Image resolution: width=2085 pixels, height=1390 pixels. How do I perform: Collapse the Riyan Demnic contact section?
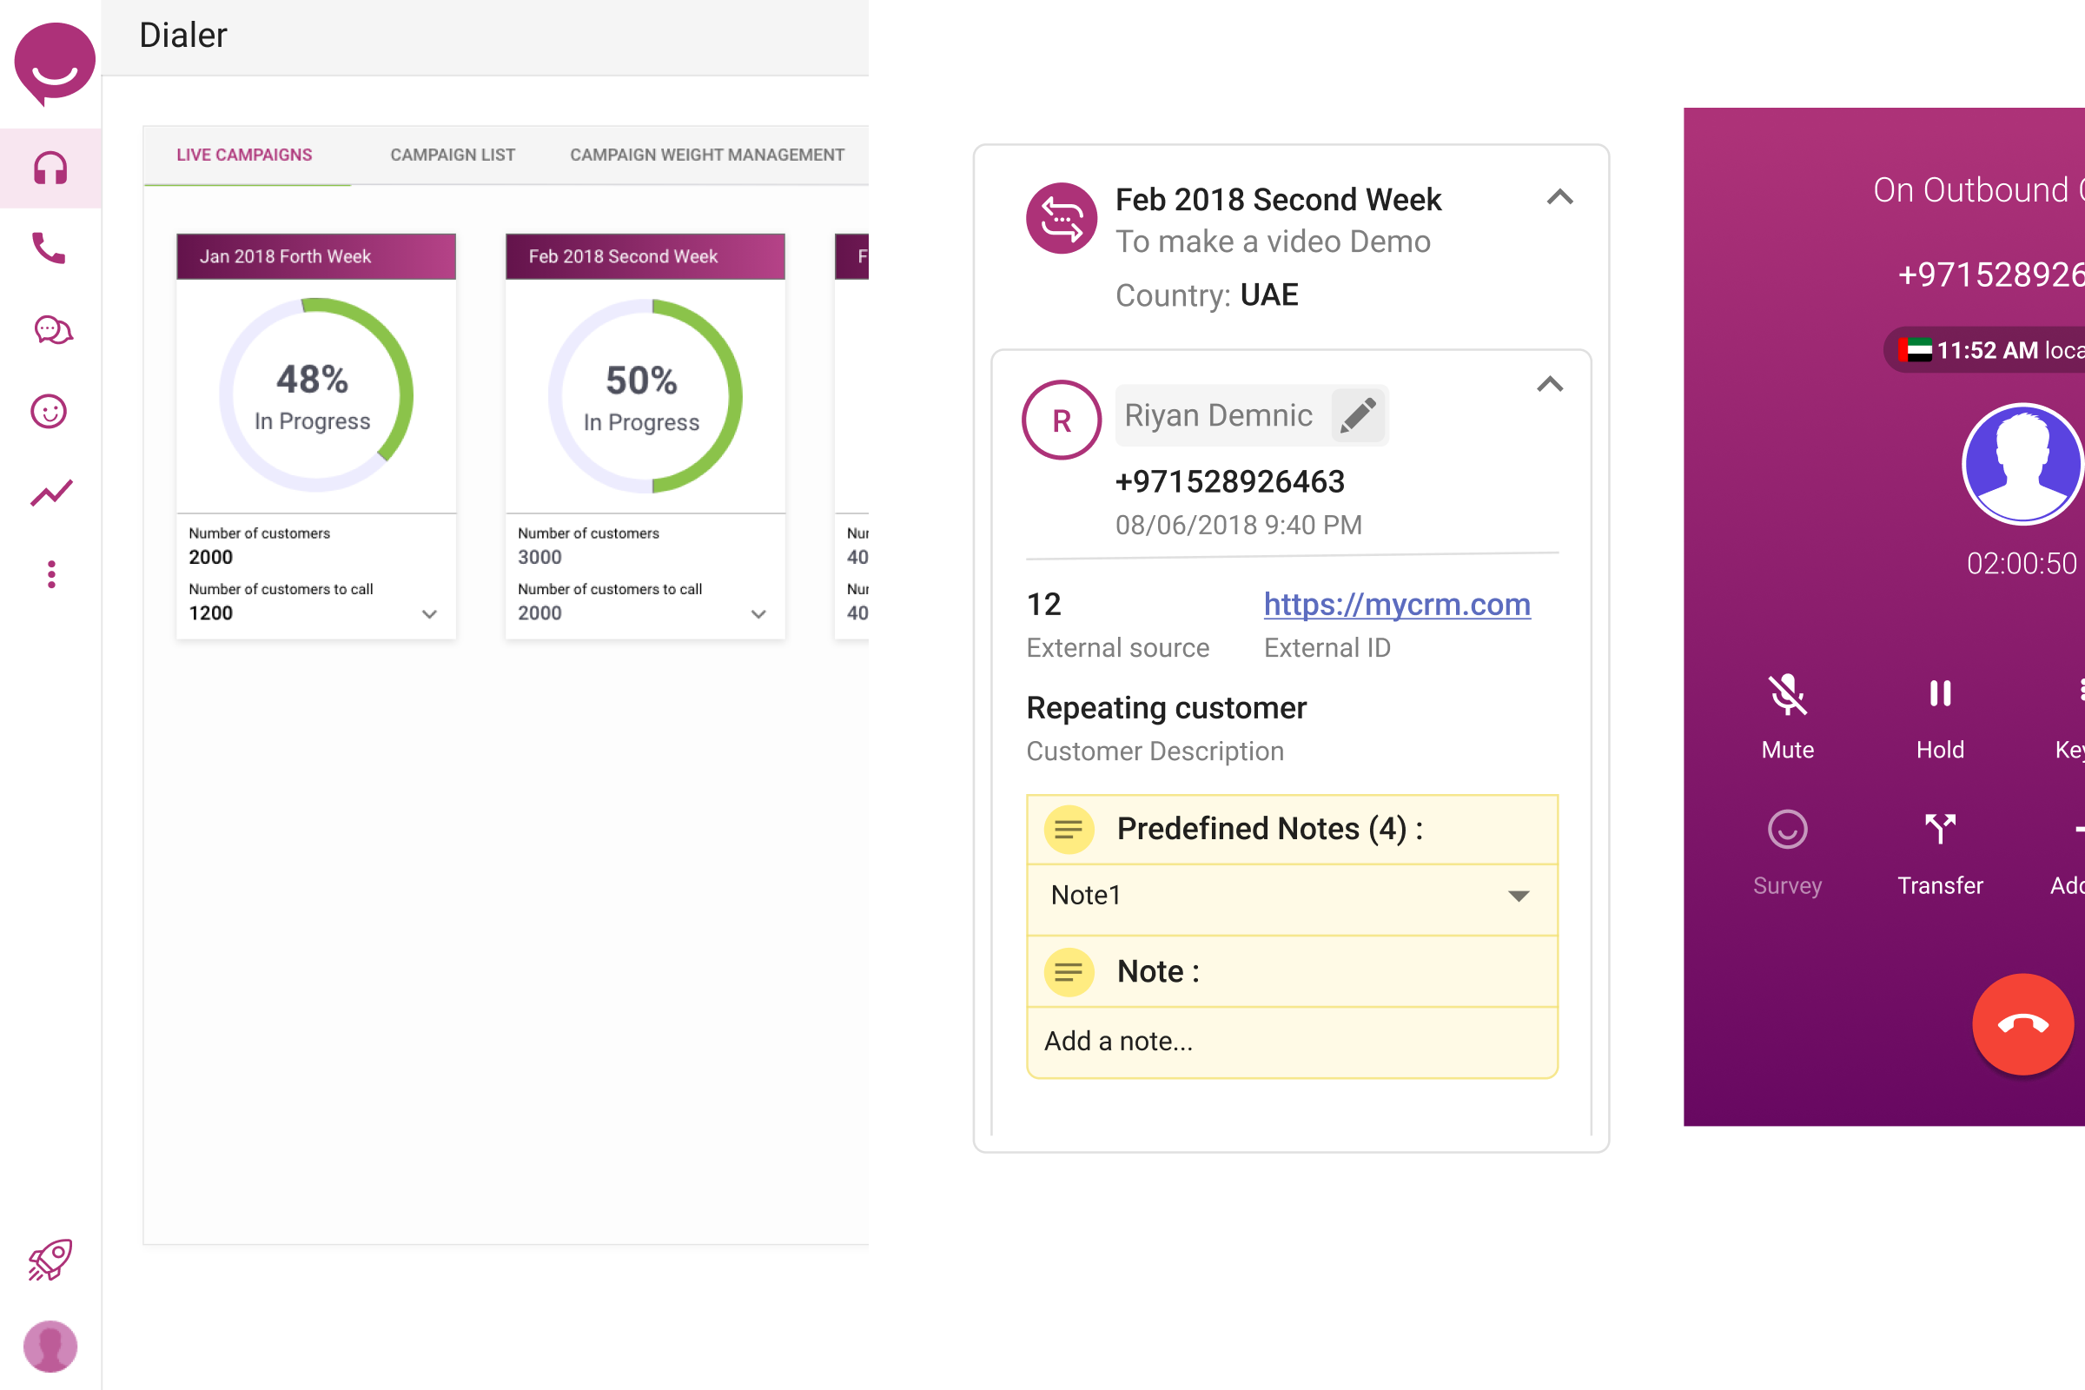click(x=1549, y=384)
